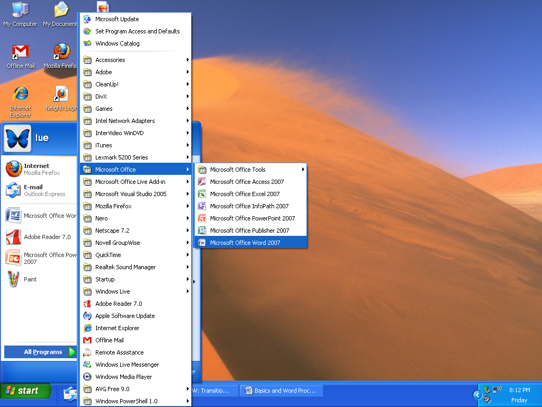Click the Paint icon in Start menu
Screen dimensions: 542x407
(13, 279)
